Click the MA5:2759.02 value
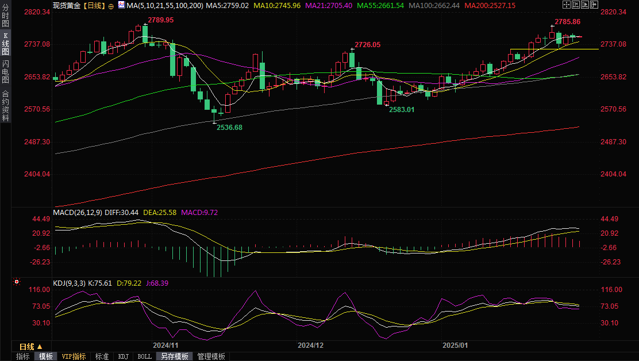Image resolution: width=639 pixels, height=361 pixels. pos(227,6)
